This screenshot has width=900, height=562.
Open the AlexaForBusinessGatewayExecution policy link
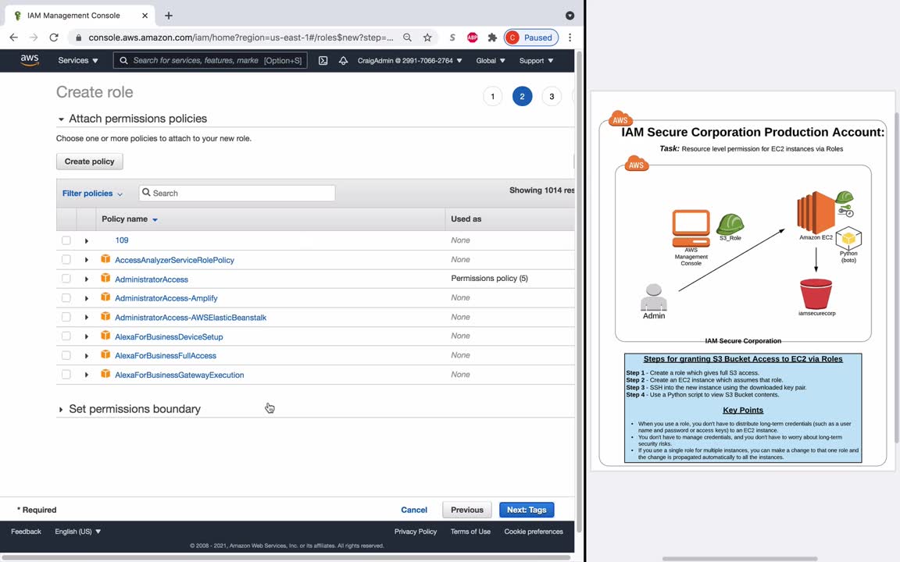[x=179, y=375]
